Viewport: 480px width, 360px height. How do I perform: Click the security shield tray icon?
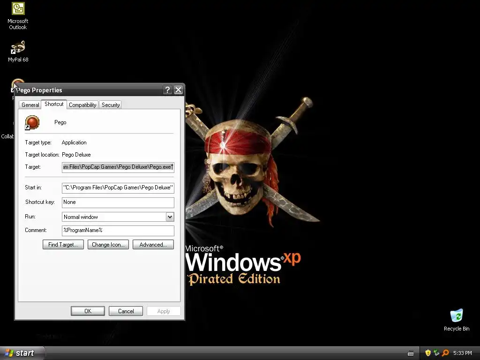tap(428, 353)
